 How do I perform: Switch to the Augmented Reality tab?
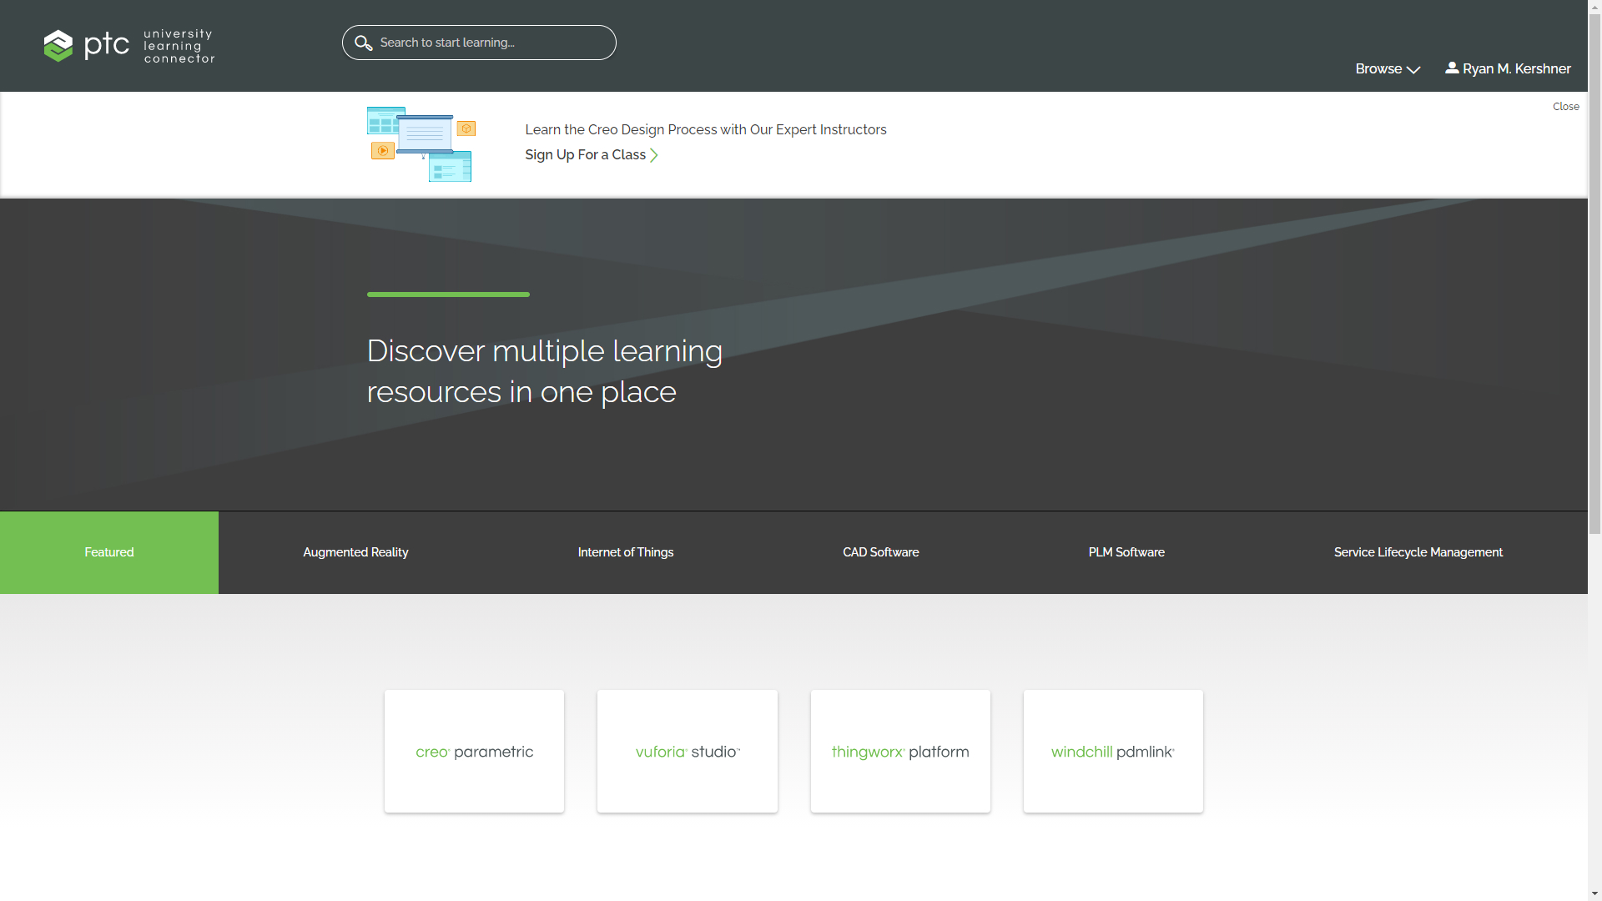[x=355, y=552]
